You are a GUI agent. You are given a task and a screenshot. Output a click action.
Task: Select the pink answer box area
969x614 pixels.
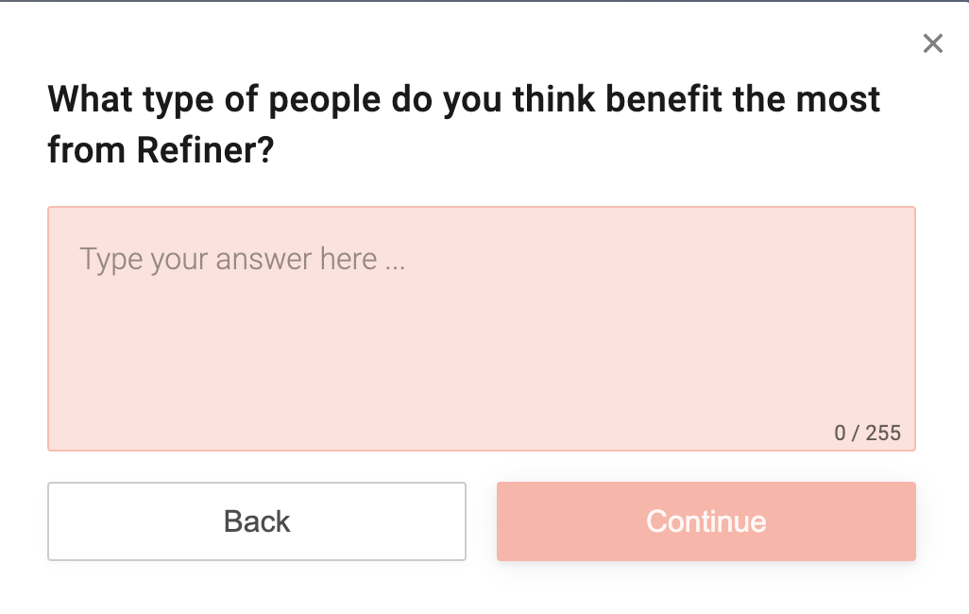482,329
